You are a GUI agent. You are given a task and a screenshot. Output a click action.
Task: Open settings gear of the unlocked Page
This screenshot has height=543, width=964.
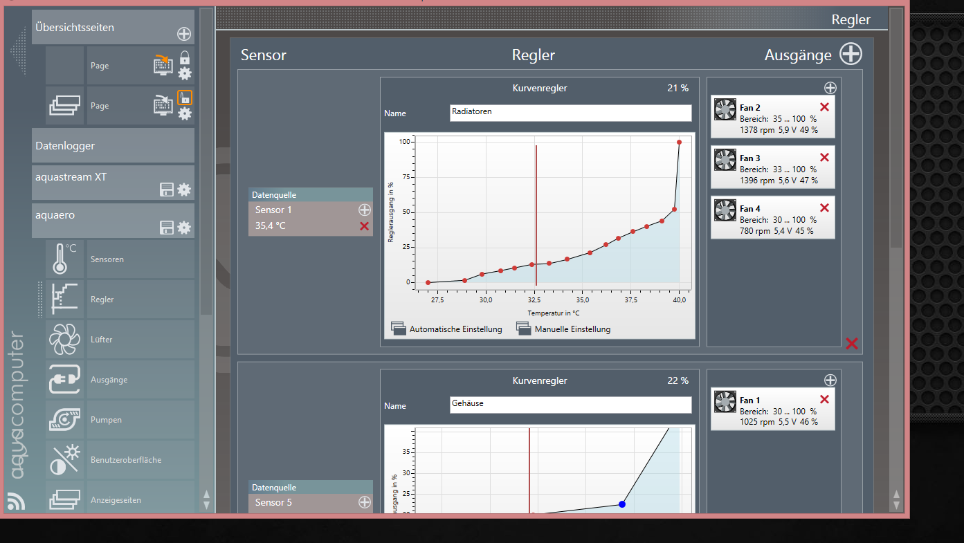(185, 113)
